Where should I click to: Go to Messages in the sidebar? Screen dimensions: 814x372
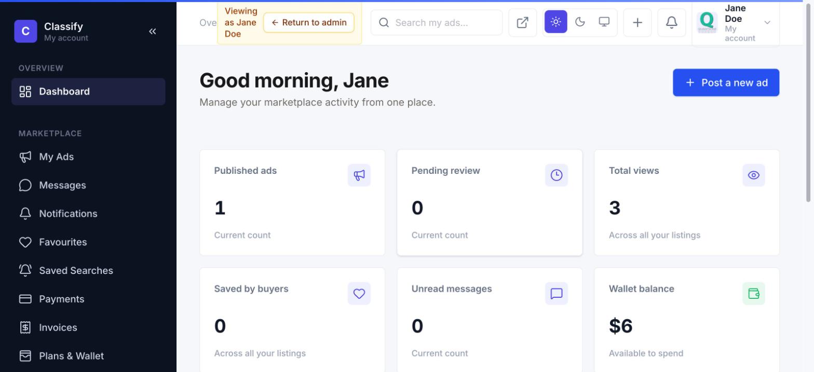pos(88,185)
